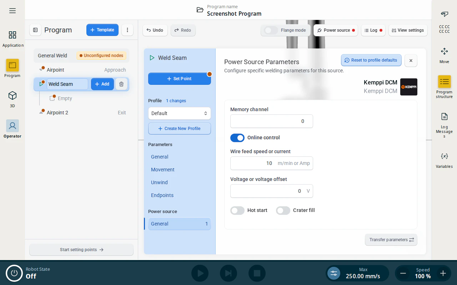
Task: Enable the Crater fill switch
Action: click(283, 211)
